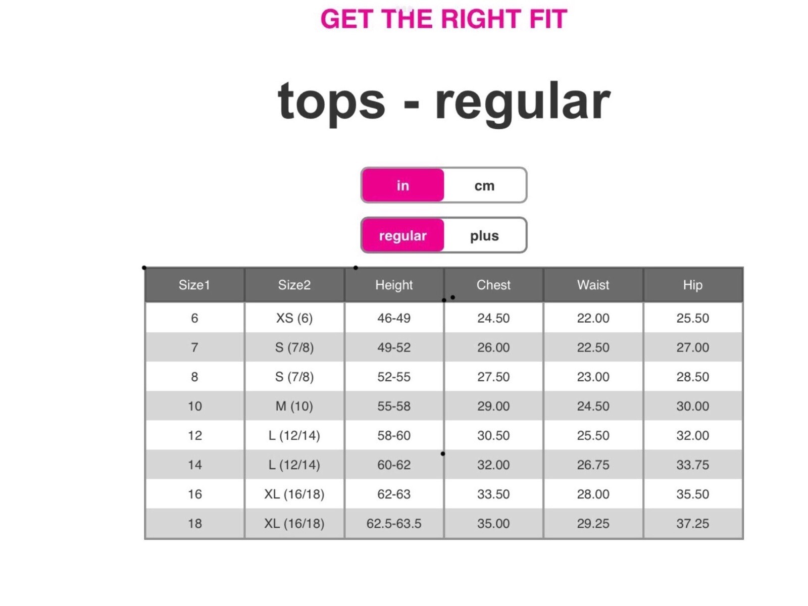This screenshot has height=606, width=808.
Task: Click size 16 in Size1 column
Action: (x=194, y=494)
